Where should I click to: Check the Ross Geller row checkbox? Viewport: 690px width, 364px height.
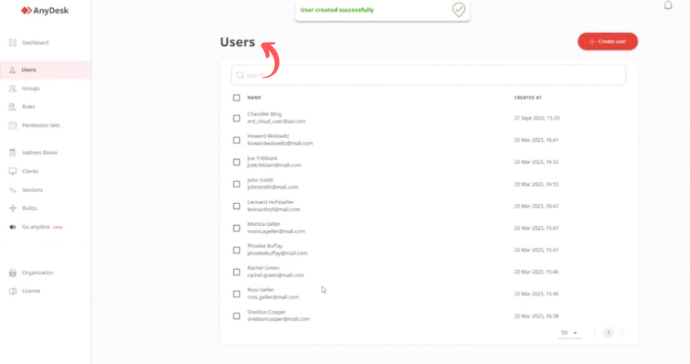coord(237,294)
